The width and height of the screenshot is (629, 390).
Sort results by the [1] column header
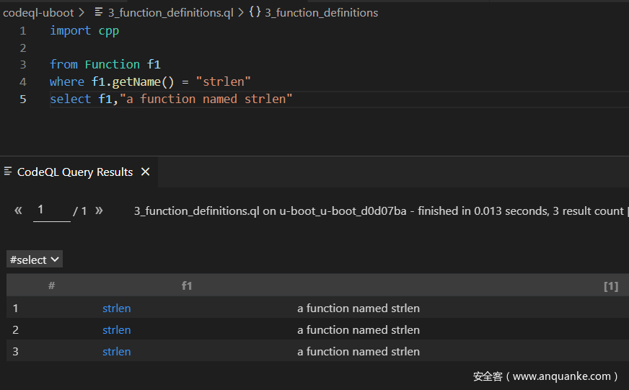610,286
